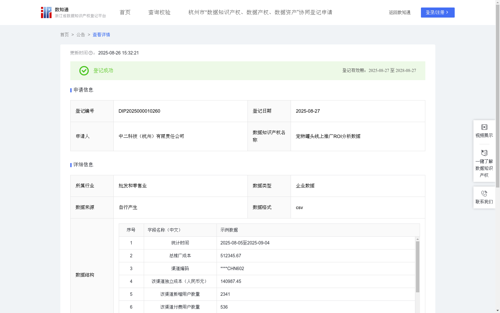Viewport: 500px width, 313px height.
Task: Click sample value 2341
Action: (225, 294)
